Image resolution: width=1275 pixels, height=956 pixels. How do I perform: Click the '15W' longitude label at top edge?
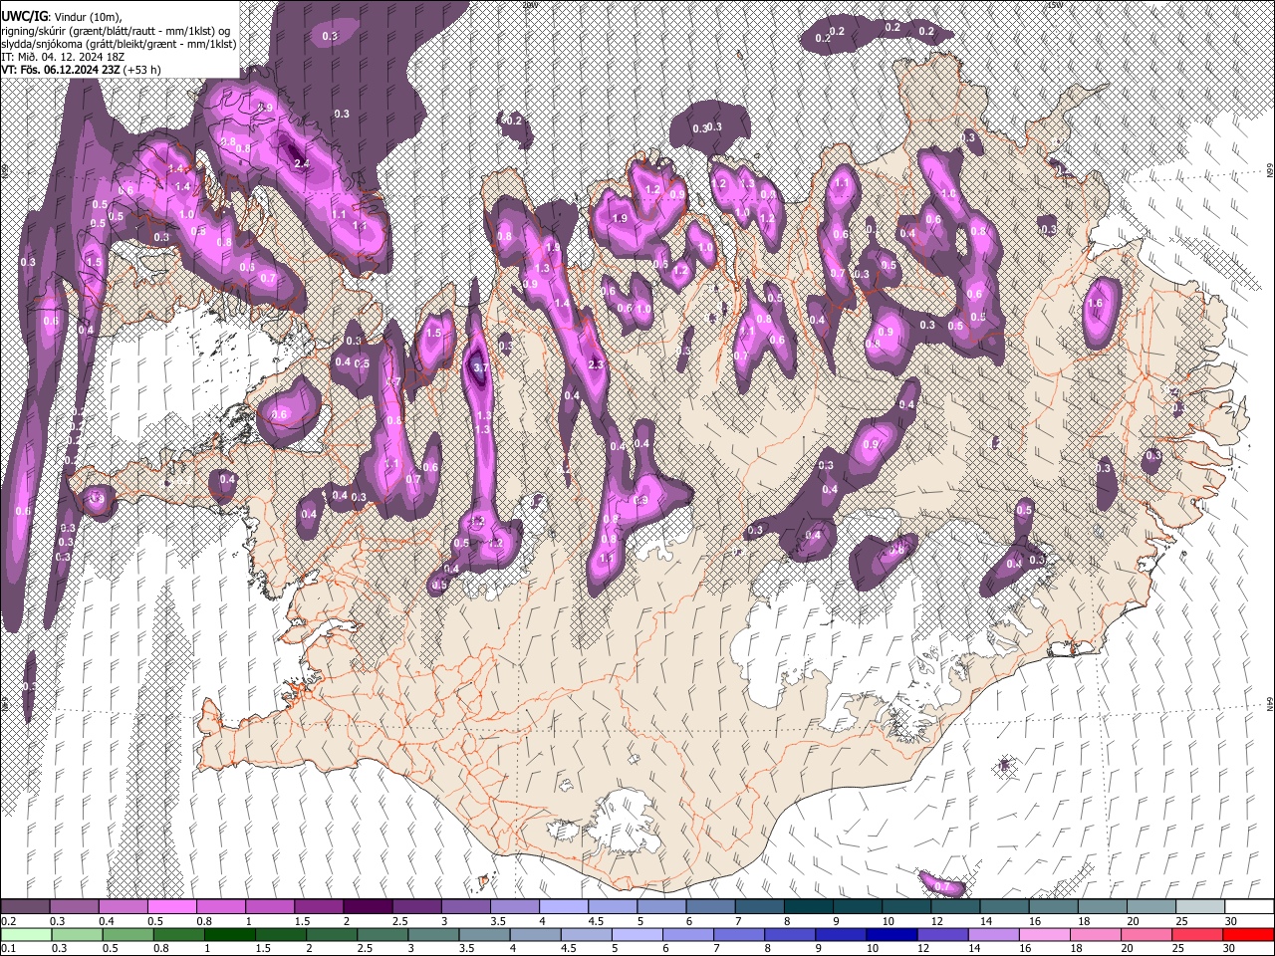coord(1055,4)
